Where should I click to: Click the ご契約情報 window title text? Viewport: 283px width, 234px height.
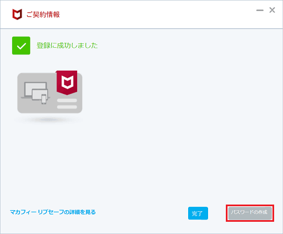click(x=43, y=14)
